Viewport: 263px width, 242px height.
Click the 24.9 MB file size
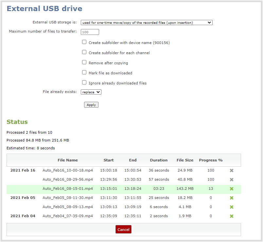coord(185,170)
